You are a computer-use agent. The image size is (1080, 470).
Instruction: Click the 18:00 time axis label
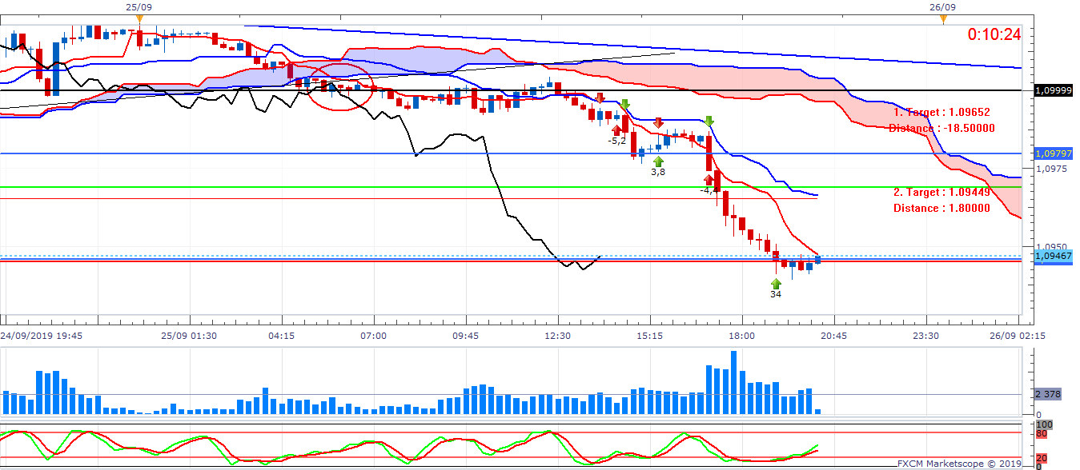[x=741, y=336]
